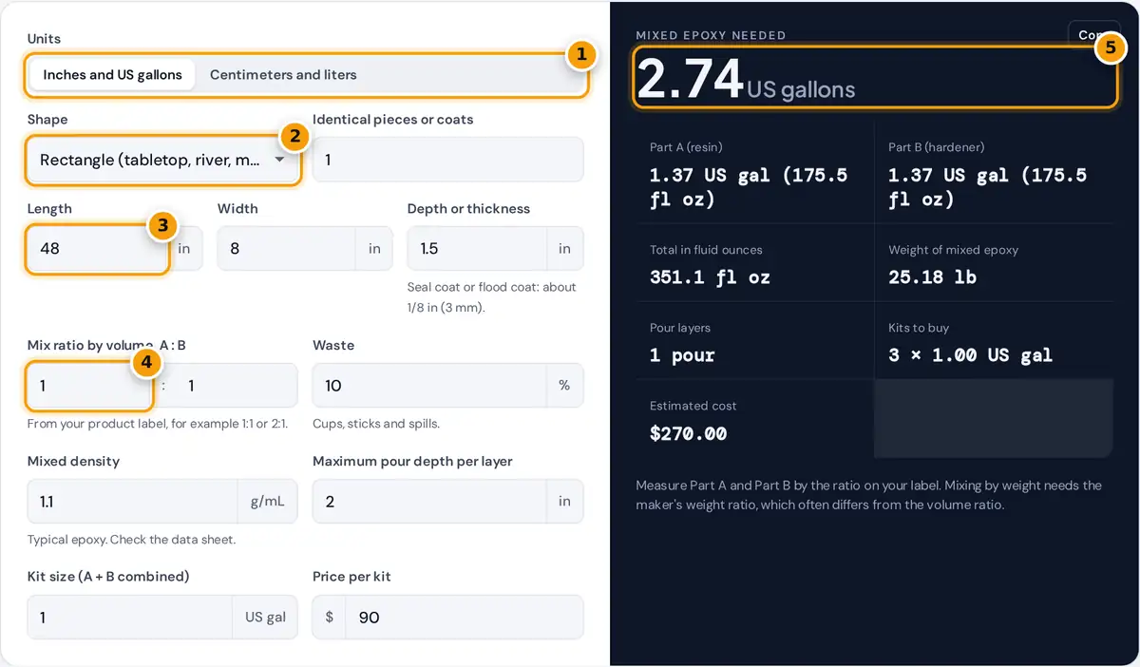This screenshot has height=667, width=1140.
Task: Click the Width input field
Action: (286, 249)
